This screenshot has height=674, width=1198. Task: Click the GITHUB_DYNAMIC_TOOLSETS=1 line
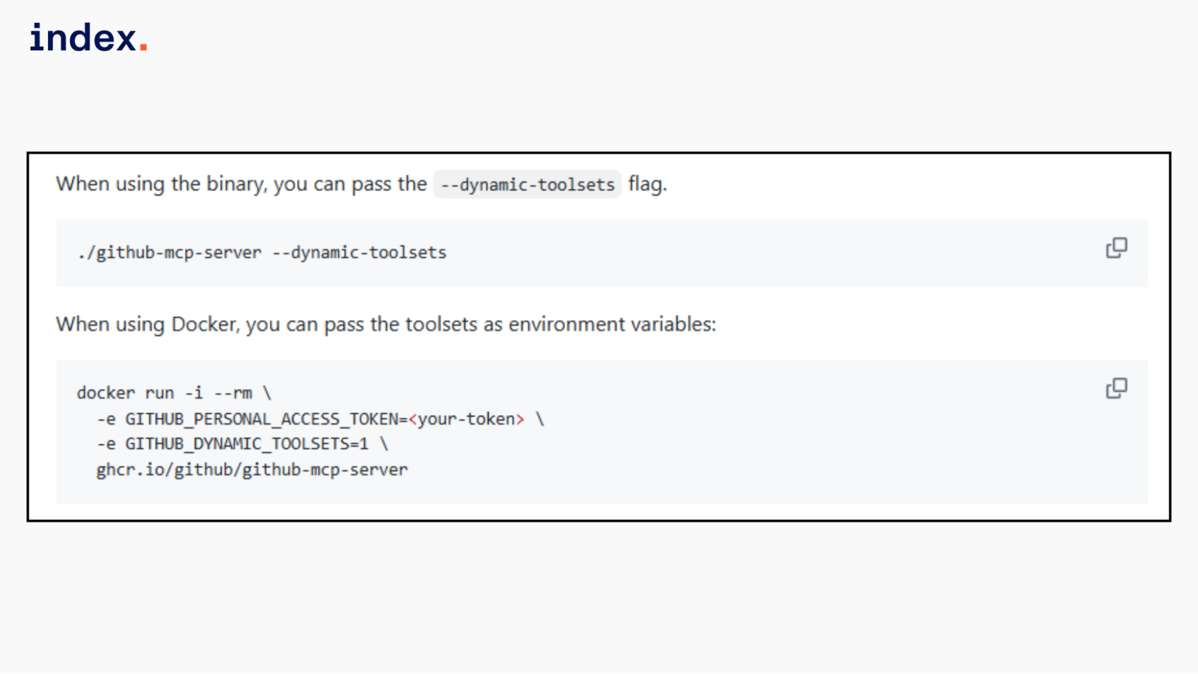[246, 444]
